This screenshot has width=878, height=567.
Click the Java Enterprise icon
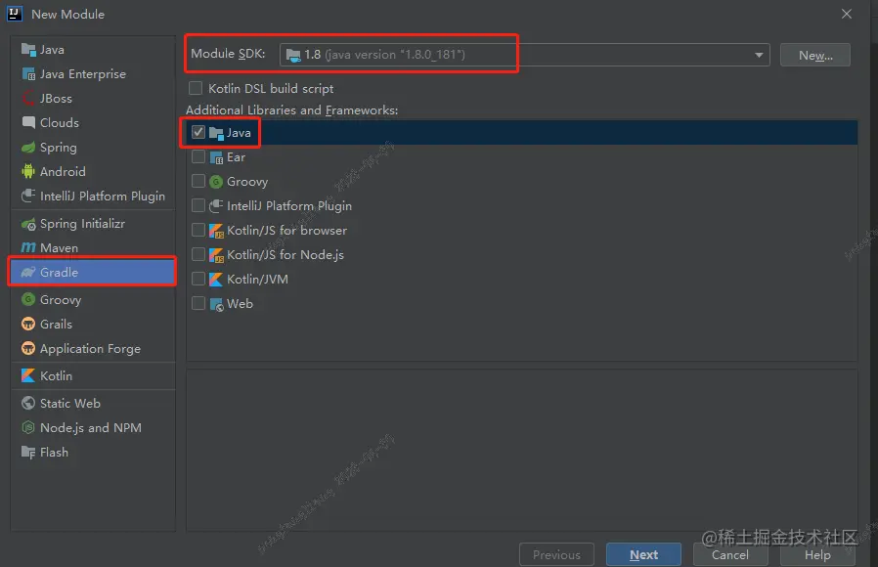tap(28, 74)
